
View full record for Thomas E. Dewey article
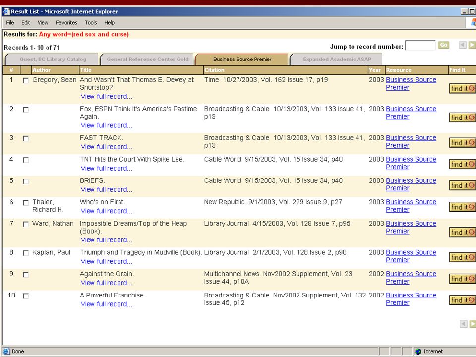pyautogui.click(x=106, y=97)
